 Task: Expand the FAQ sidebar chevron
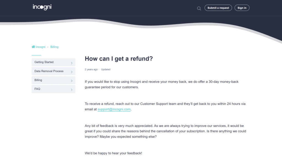pos(72,90)
